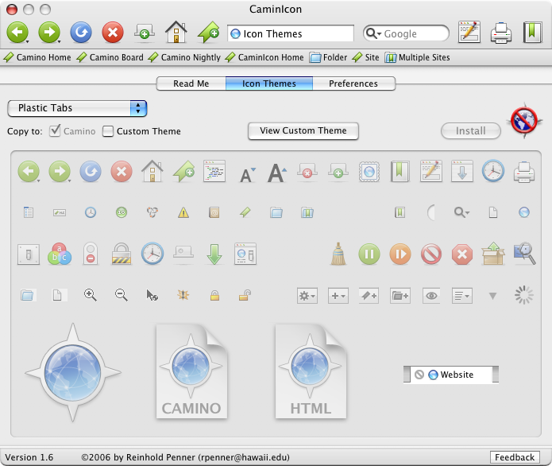552x466 pixels.
Task: Click the zoom out magnifier icon
Action: tap(121, 295)
